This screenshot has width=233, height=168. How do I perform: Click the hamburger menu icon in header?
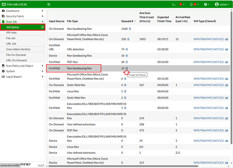point(49,5)
